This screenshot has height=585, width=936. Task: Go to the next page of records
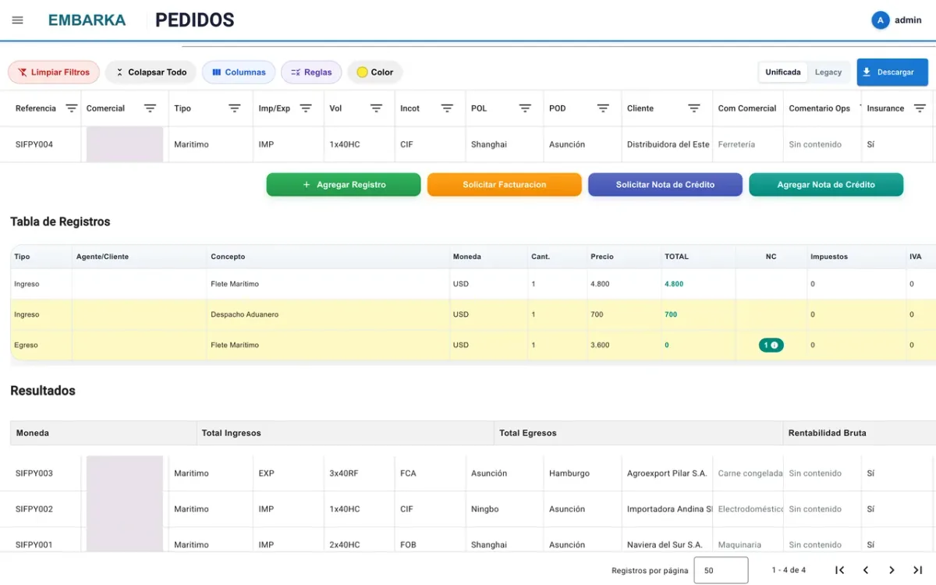click(x=892, y=570)
